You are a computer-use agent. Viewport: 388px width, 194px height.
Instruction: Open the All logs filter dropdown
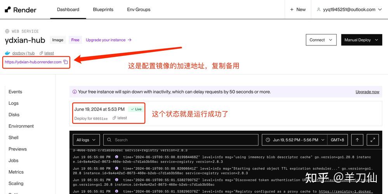tap(86, 140)
